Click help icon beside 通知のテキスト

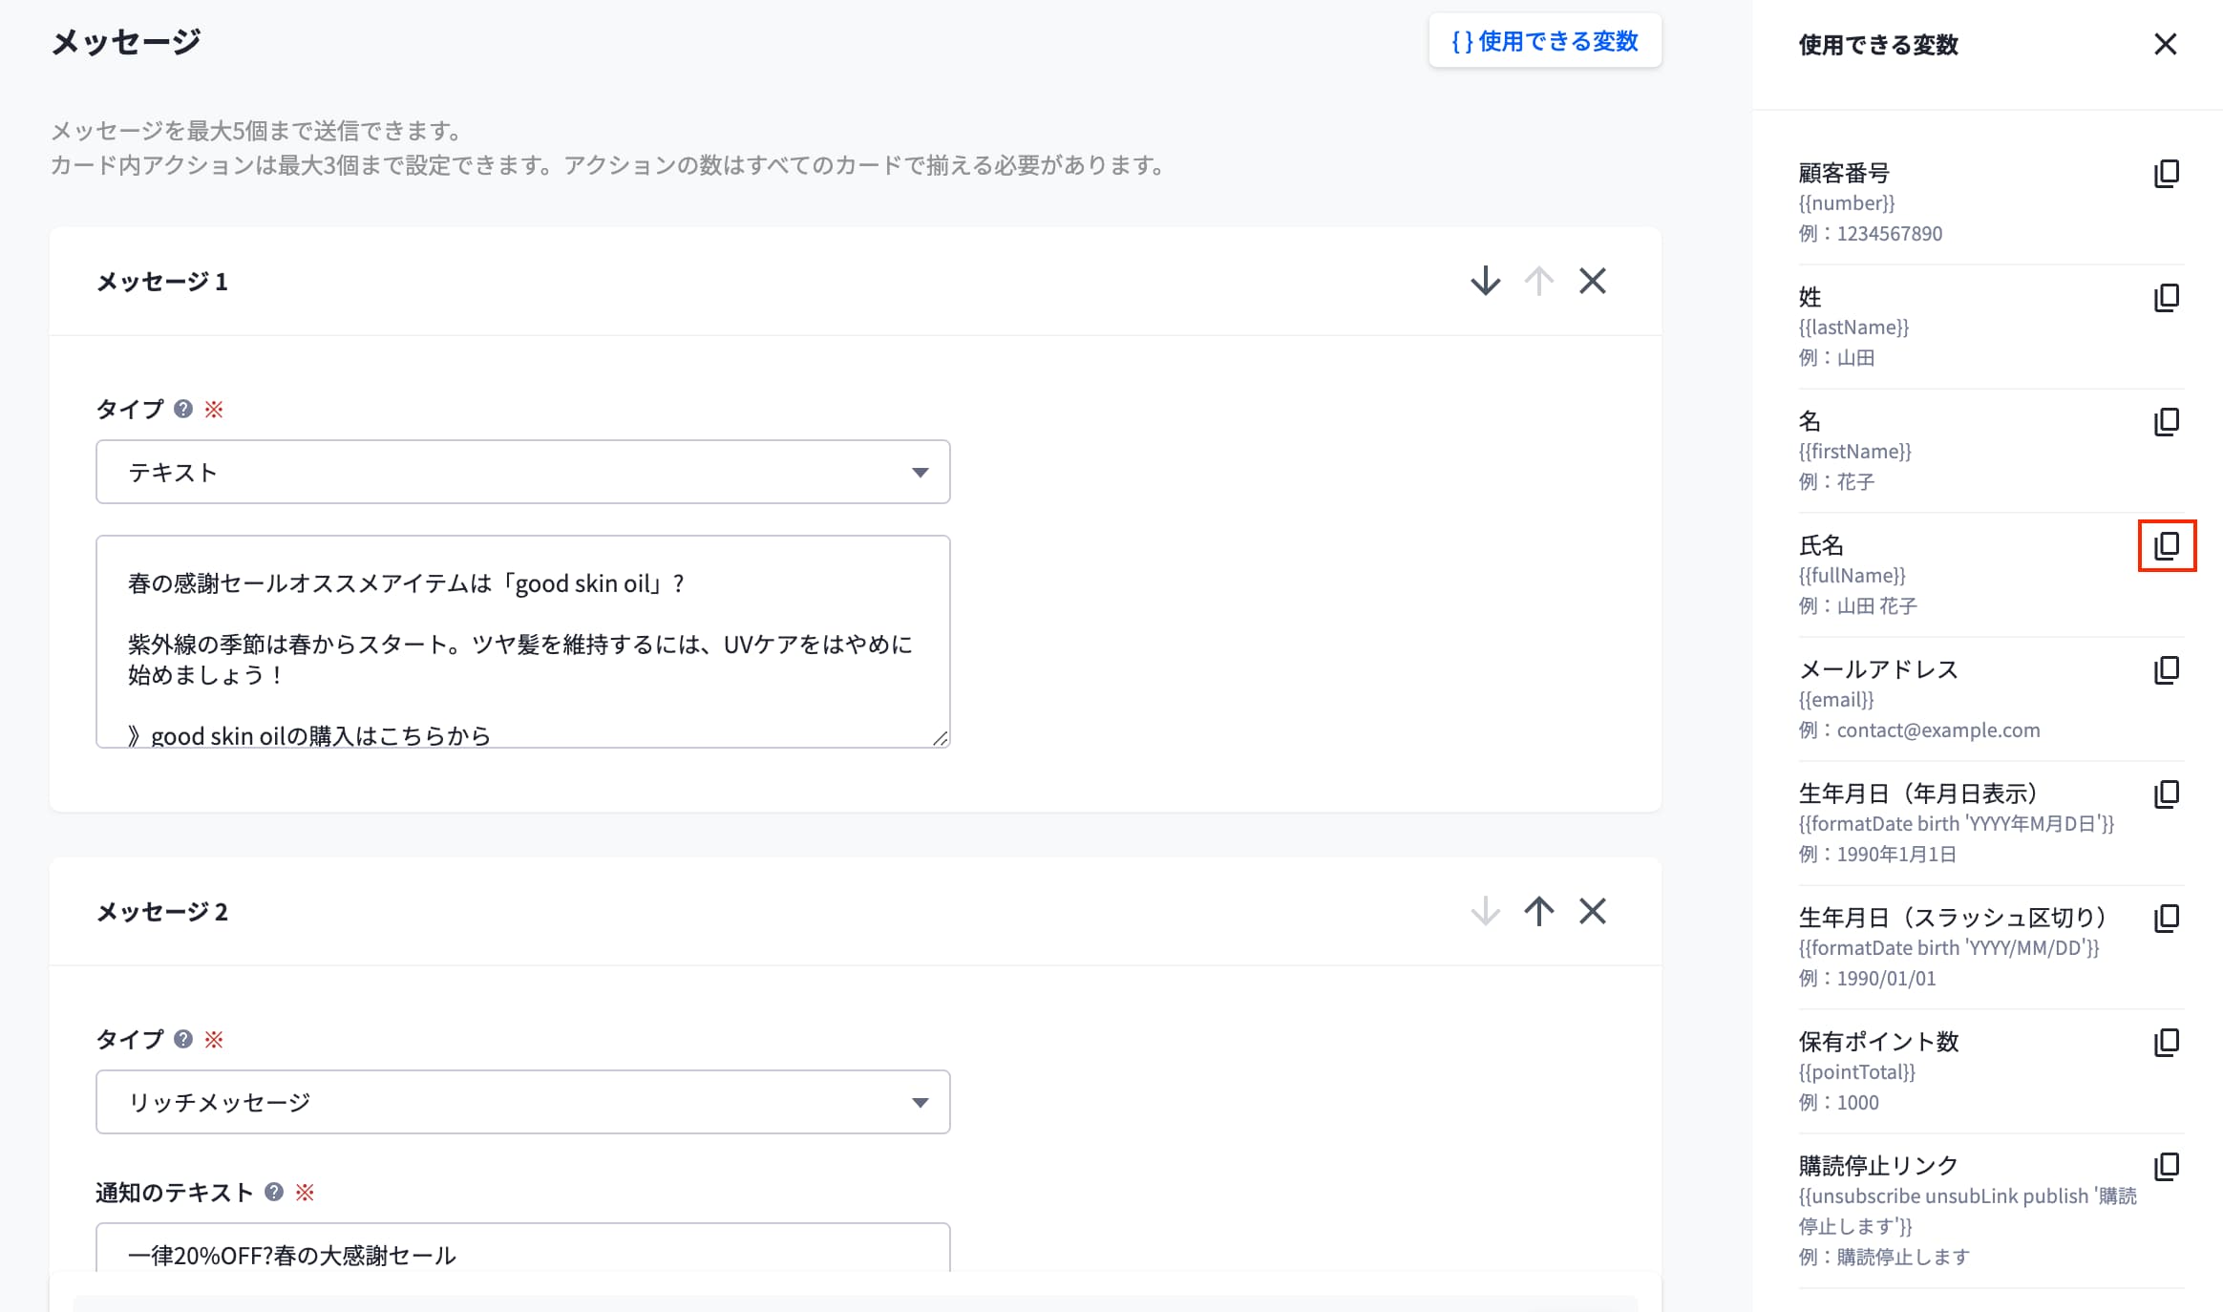(274, 1192)
